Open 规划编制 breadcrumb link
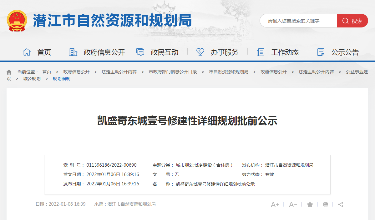 coord(61,79)
